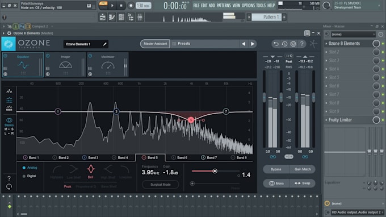Click the record button in the transport

coord(131,6)
